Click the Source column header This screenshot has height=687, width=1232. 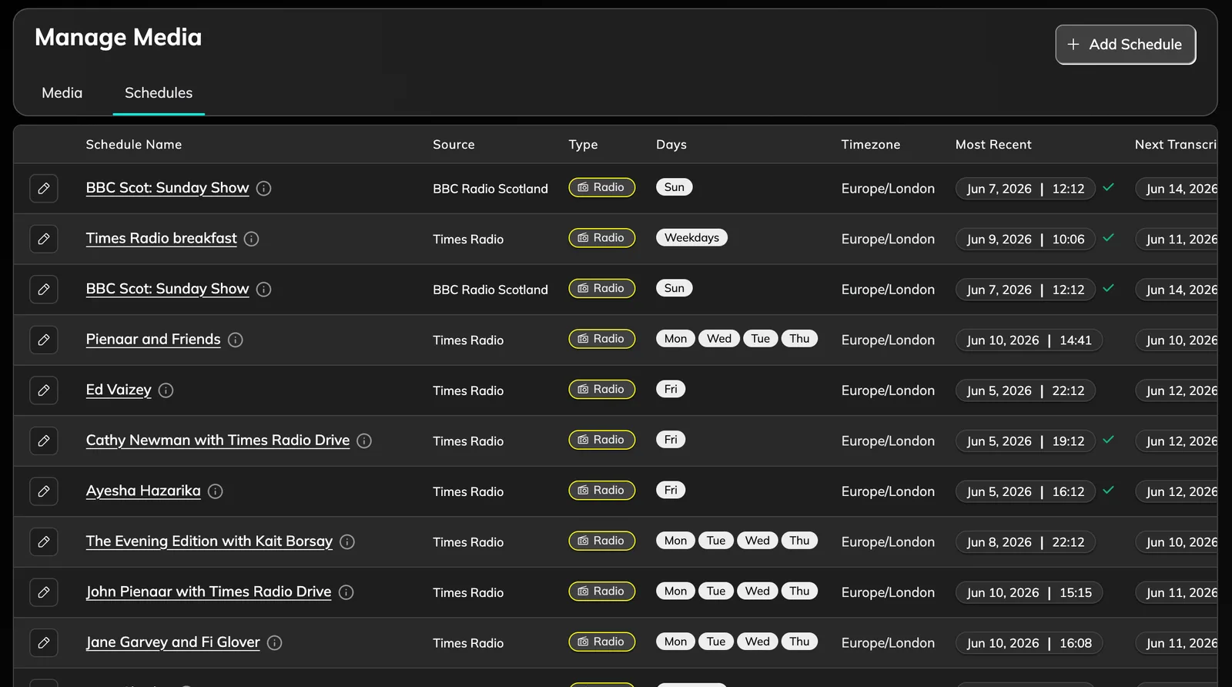point(454,145)
